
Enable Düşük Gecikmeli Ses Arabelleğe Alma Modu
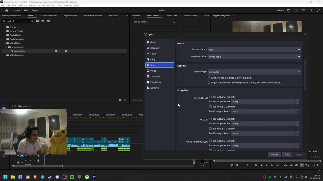[209, 82]
